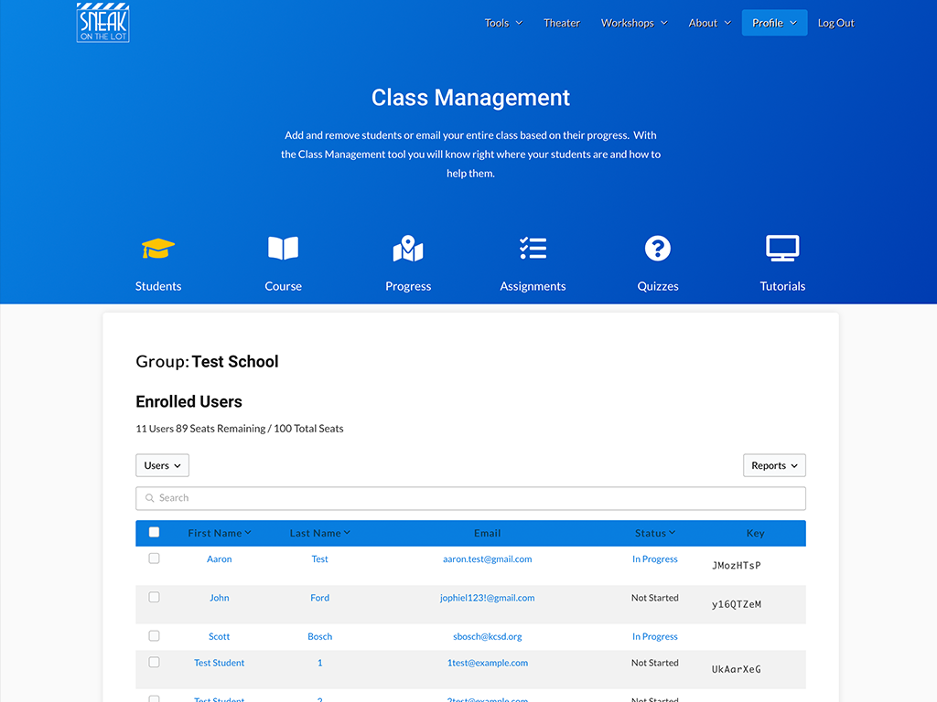Check the box for Test Student 1

154,662
